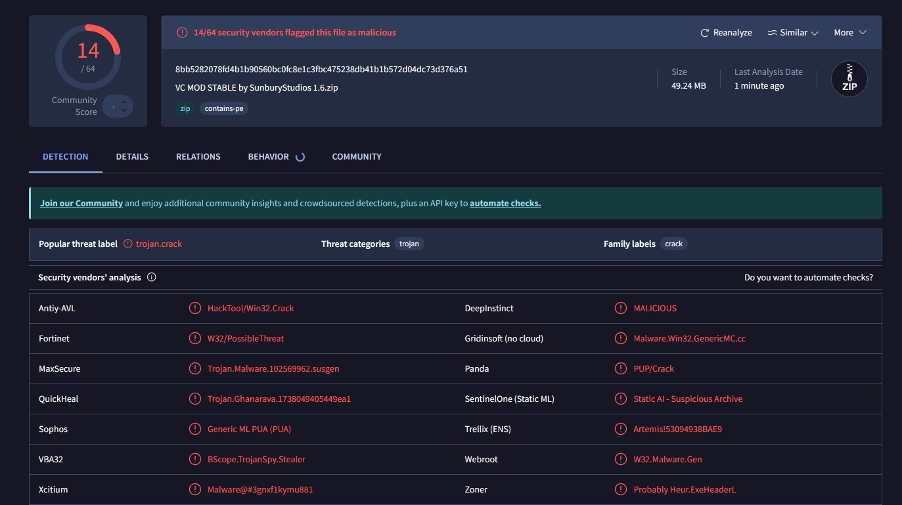Click the warning icon in the flagged malicious banner
Image resolution: width=902 pixels, height=505 pixels.
tap(182, 32)
